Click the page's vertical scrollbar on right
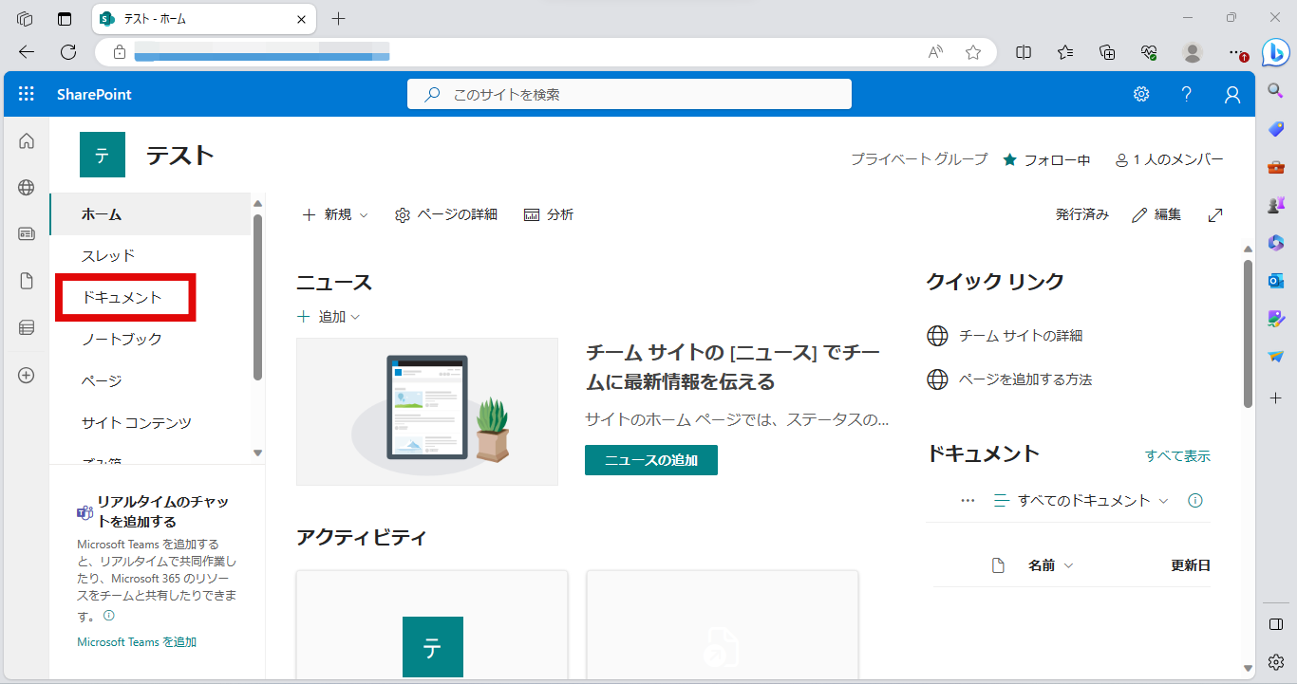The height and width of the screenshot is (684, 1297). (x=1248, y=332)
